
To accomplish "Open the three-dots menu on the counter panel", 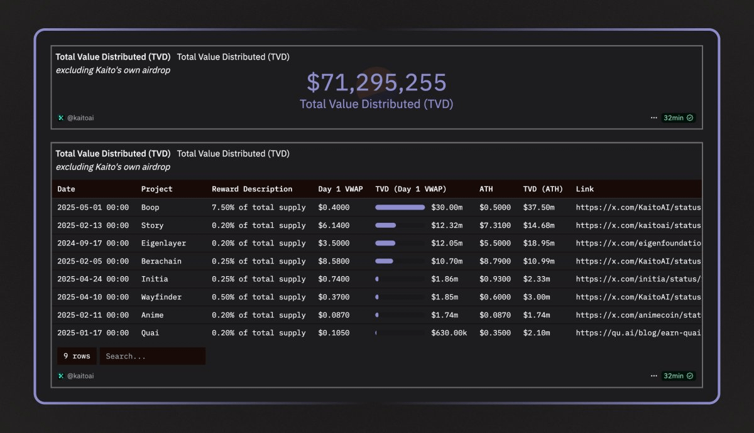I will coord(654,118).
